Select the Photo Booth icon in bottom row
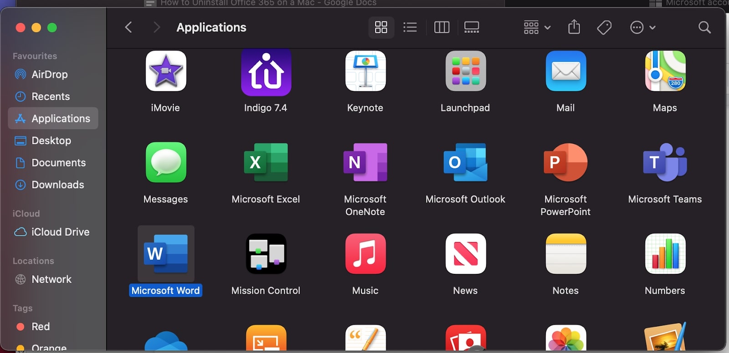Image resolution: width=729 pixels, height=353 pixels. [x=466, y=338]
